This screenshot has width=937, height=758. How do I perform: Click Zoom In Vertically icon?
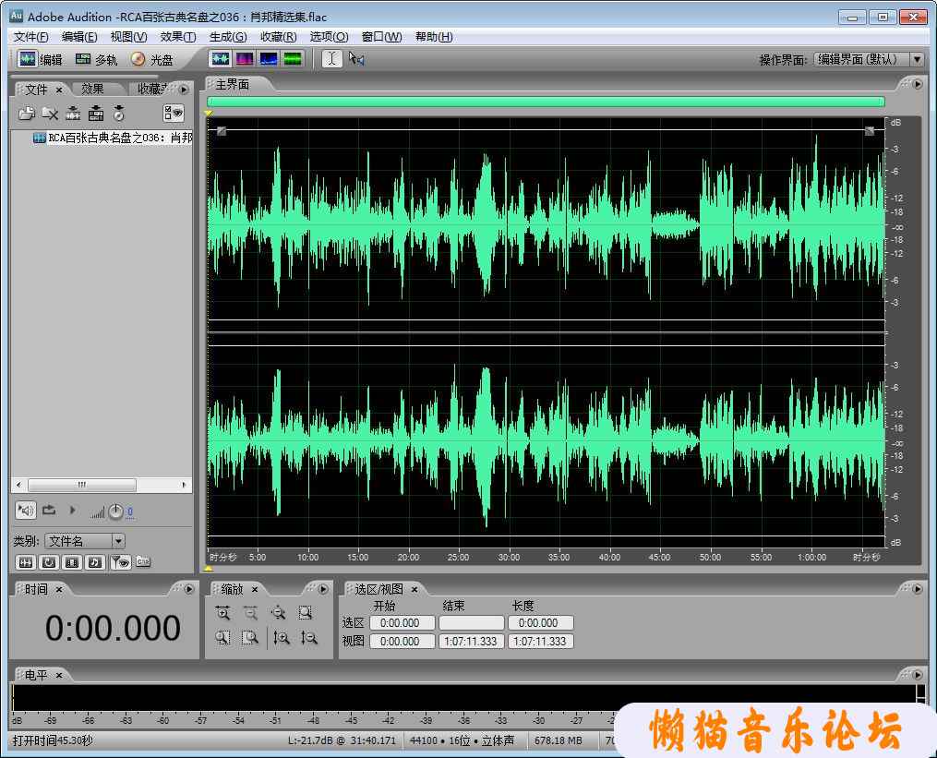[x=281, y=638]
